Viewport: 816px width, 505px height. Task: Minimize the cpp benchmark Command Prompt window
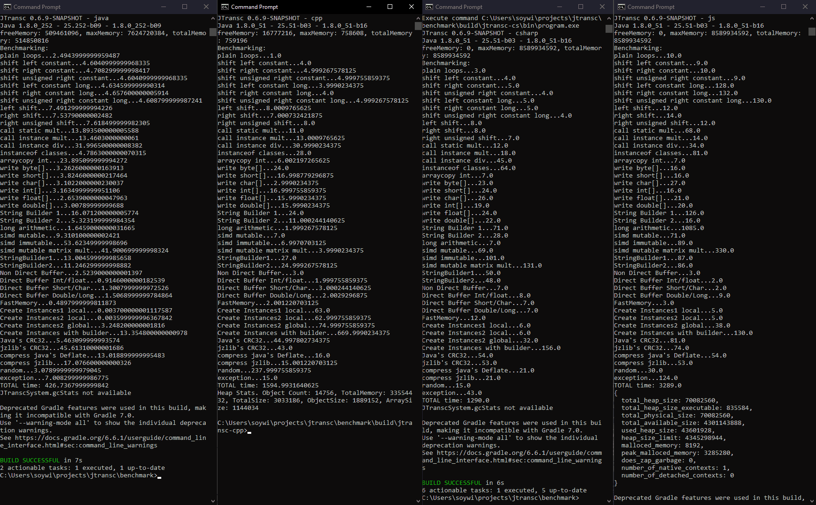pos(368,7)
